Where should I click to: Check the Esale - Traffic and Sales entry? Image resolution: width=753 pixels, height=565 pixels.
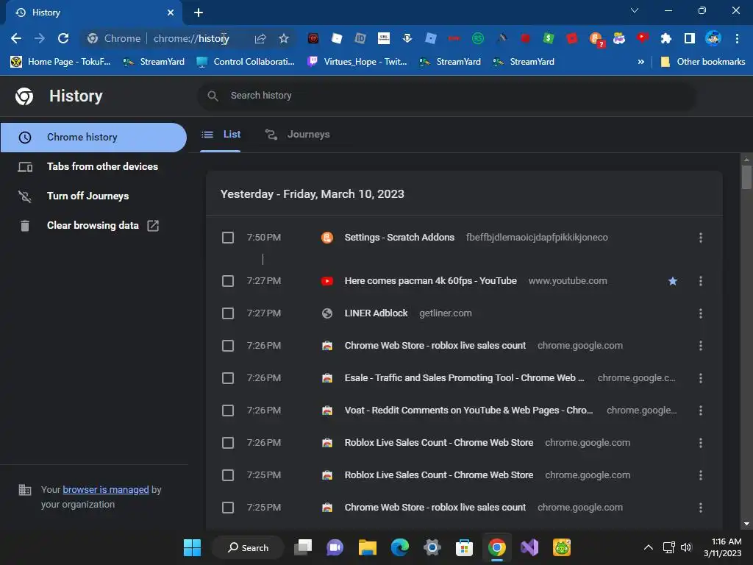pos(228,378)
